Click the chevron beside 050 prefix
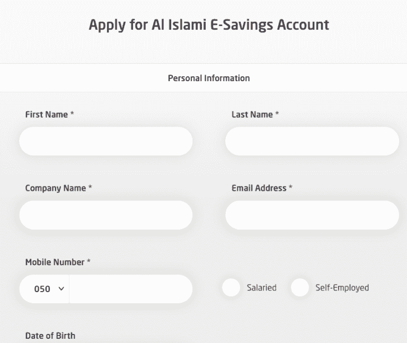 click(61, 288)
